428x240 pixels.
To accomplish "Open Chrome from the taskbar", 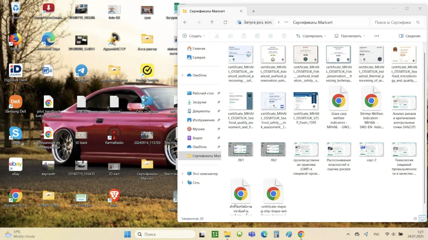I will click(x=301, y=234).
